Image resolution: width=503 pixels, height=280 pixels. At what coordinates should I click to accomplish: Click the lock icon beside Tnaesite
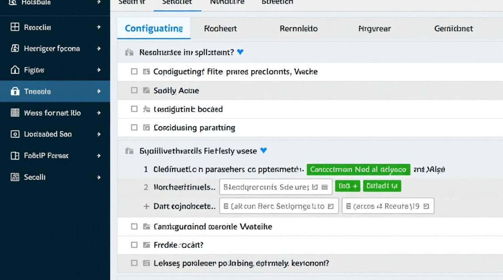click(15, 91)
